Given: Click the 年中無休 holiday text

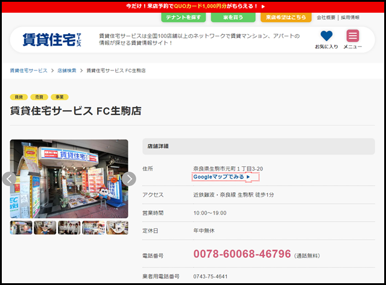Looking at the screenshot, I should pyautogui.click(x=204, y=231).
